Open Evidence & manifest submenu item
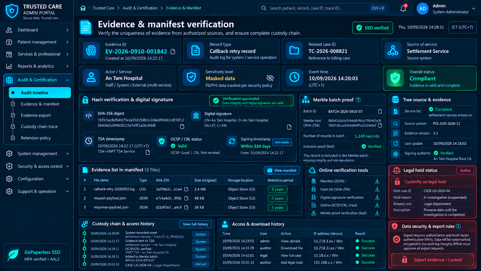 click(x=40, y=104)
